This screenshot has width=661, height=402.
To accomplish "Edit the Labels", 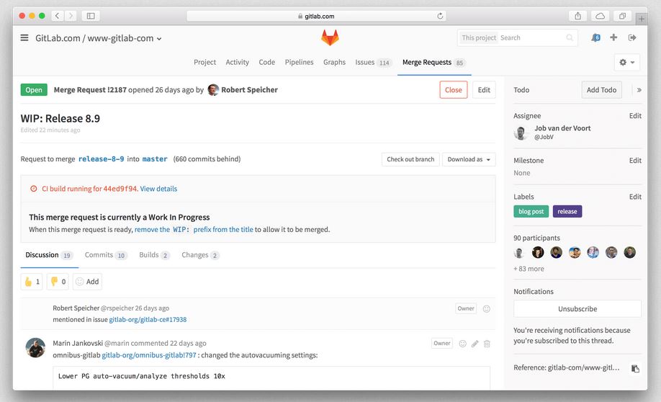I will [x=635, y=197].
